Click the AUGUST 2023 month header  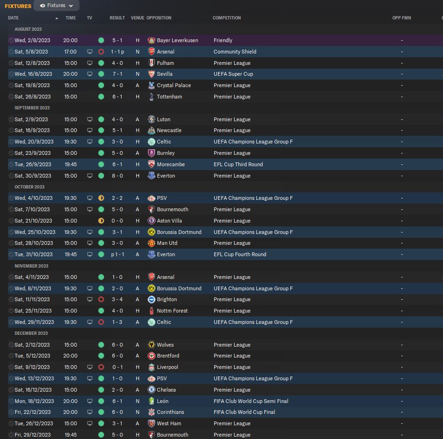click(28, 29)
